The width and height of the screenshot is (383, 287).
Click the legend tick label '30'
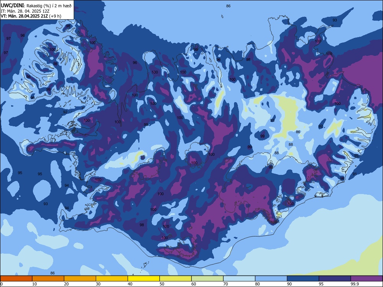point(98,284)
